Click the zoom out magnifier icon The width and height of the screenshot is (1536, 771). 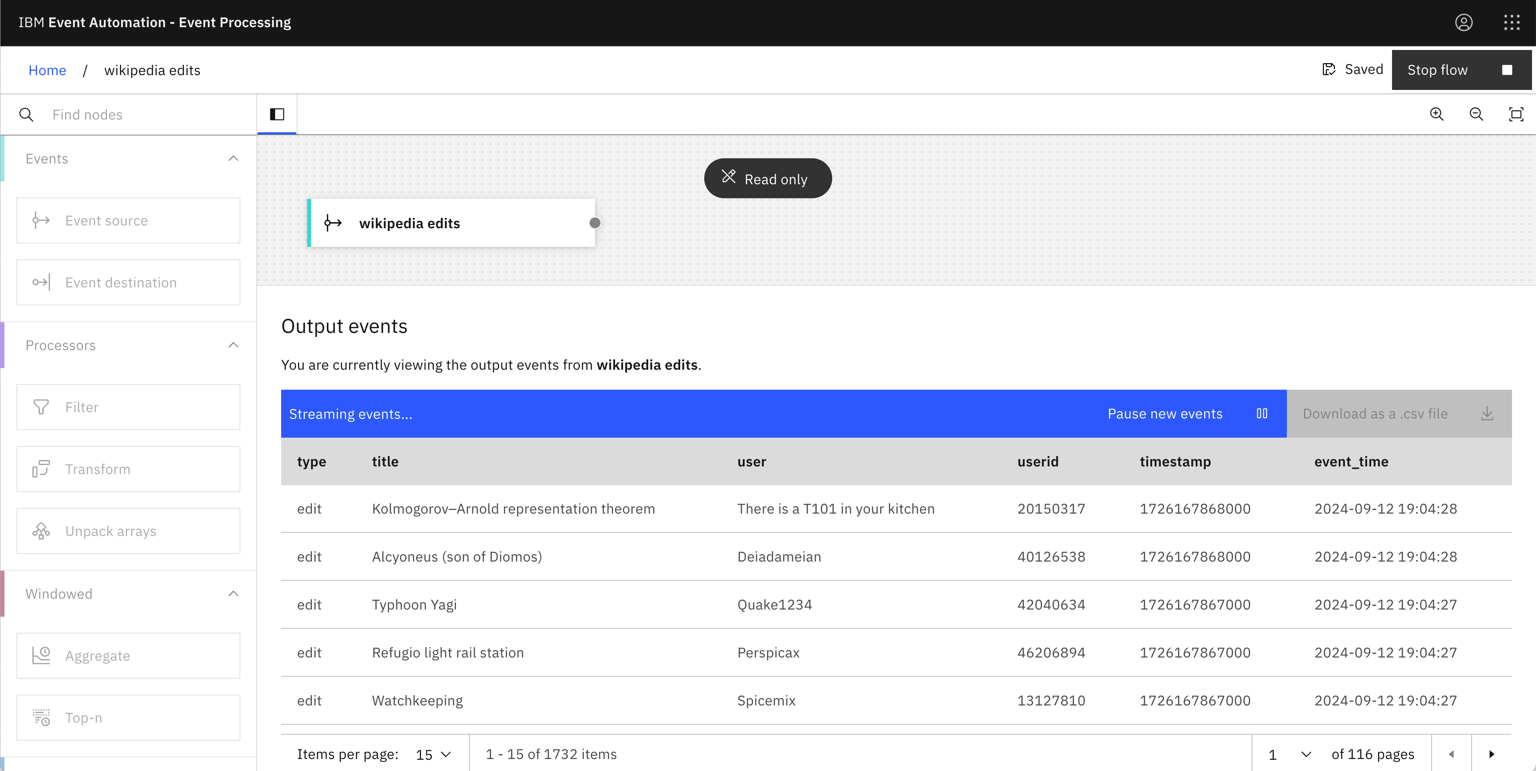pyautogui.click(x=1476, y=114)
